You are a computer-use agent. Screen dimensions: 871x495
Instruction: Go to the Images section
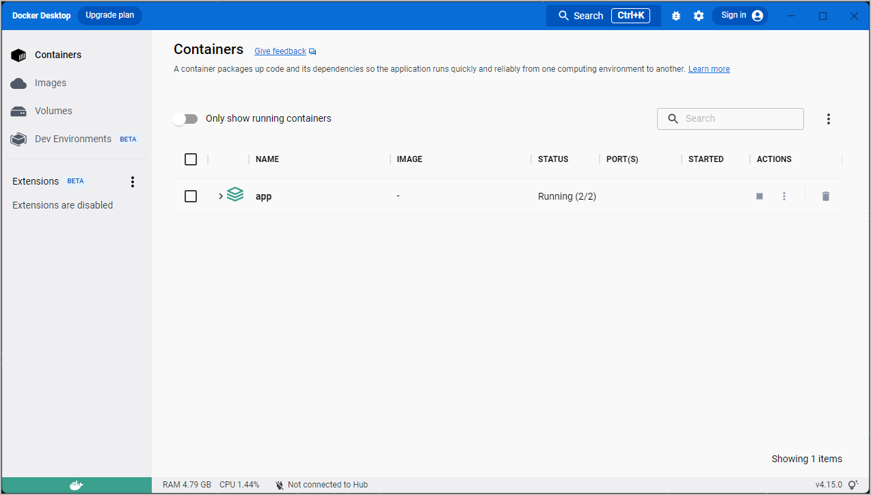pyautogui.click(x=51, y=83)
